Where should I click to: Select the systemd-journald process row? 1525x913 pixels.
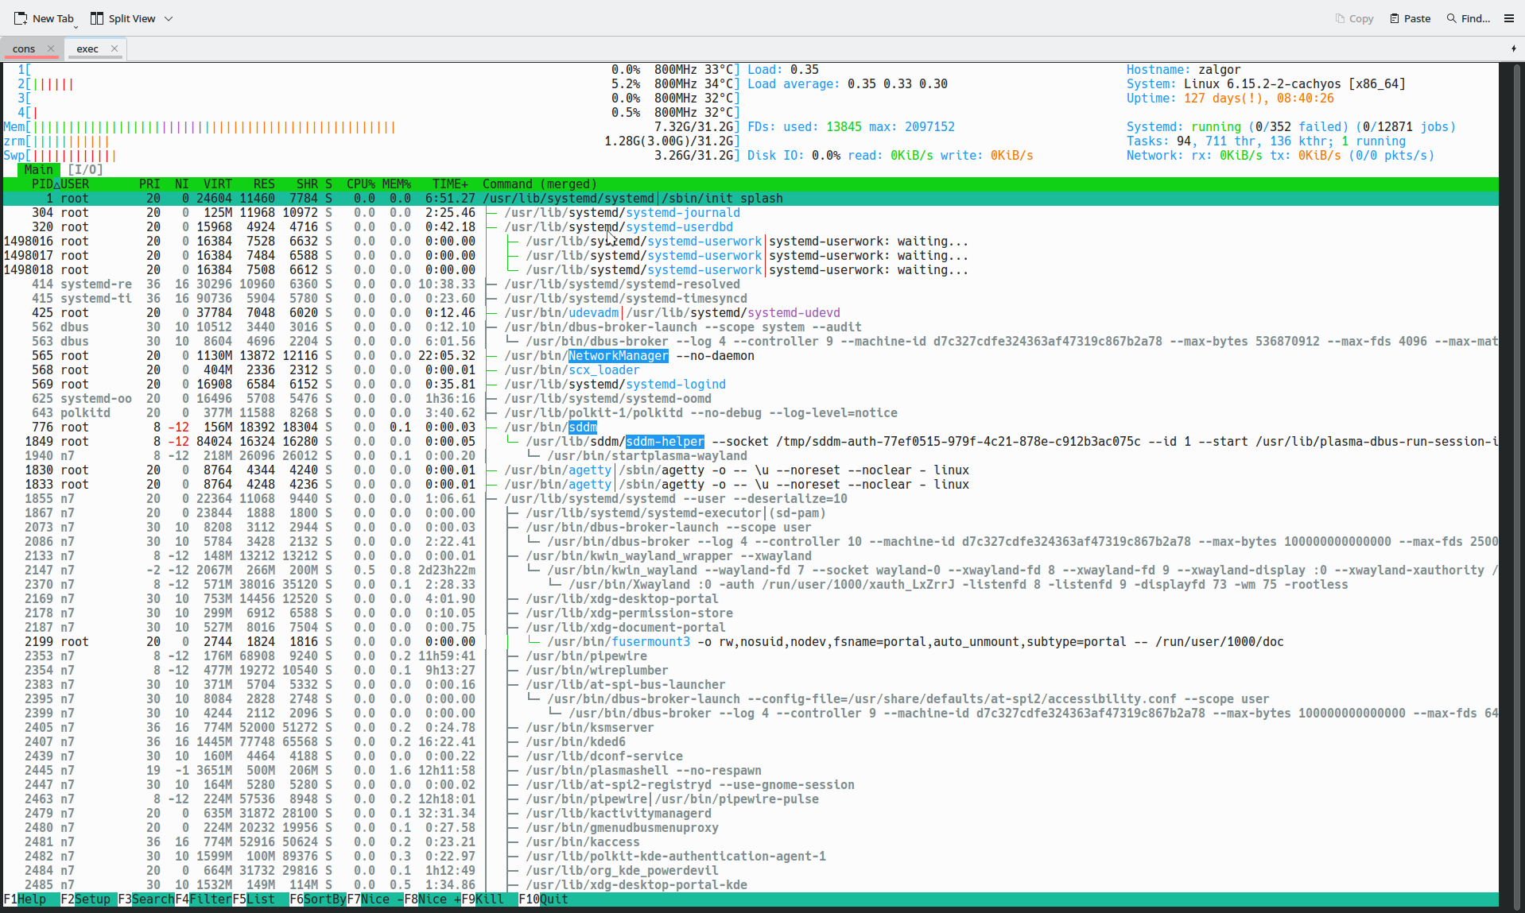tap(751, 213)
